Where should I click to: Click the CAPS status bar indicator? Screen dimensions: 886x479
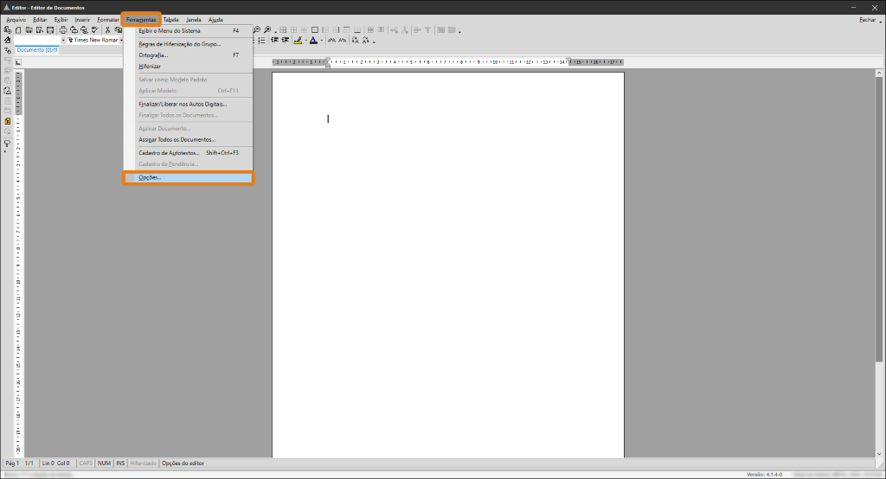(86, 463)
